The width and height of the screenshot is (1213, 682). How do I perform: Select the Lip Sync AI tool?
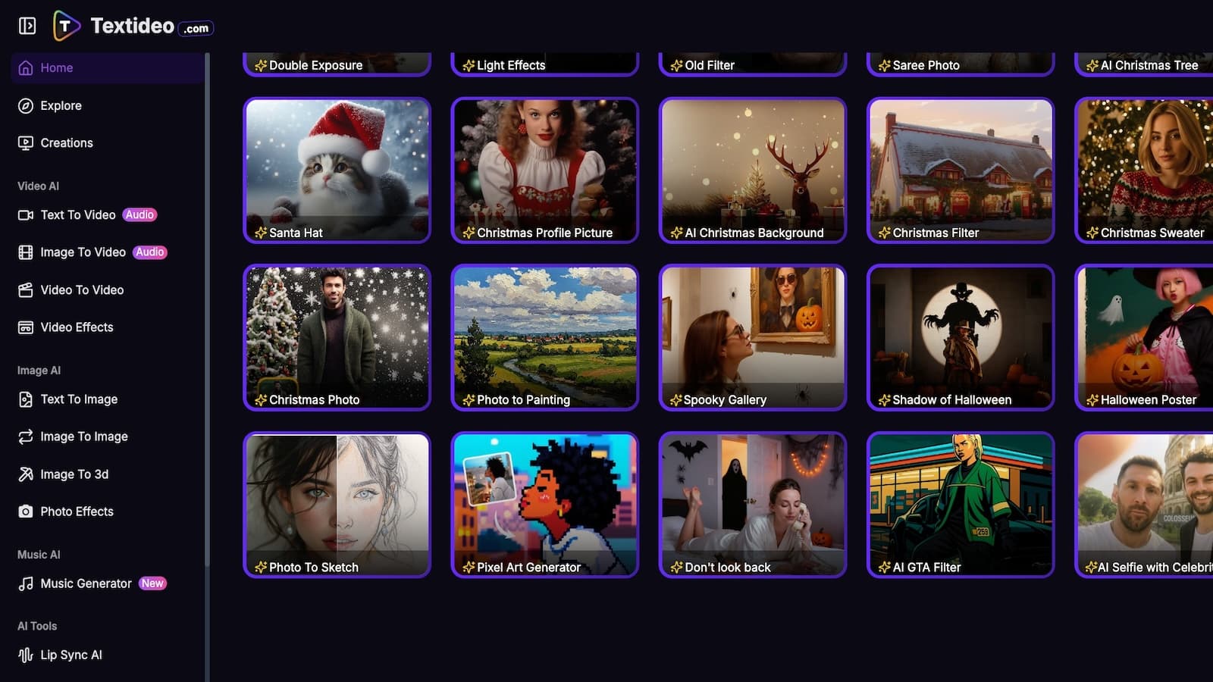pos(71,654)
